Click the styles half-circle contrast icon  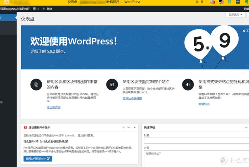pyautogui.click(x=188, y=85)
